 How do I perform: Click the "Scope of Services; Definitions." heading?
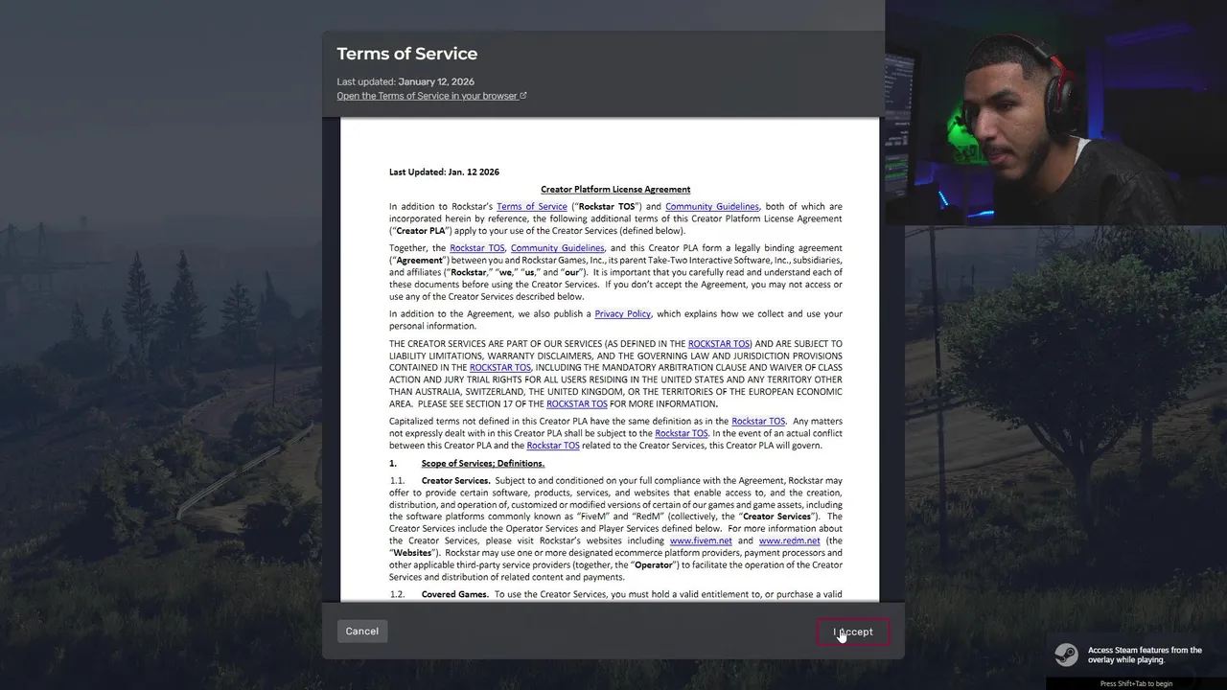[483, 464]
